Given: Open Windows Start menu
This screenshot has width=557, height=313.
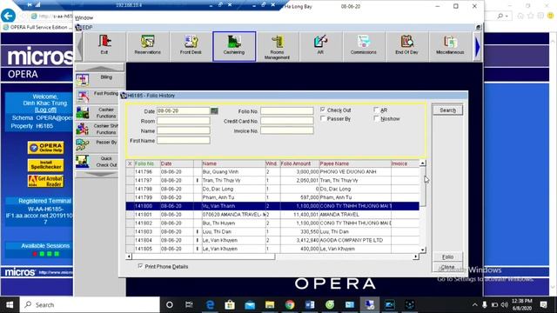Looking at the screenshot, I should 10,305.
